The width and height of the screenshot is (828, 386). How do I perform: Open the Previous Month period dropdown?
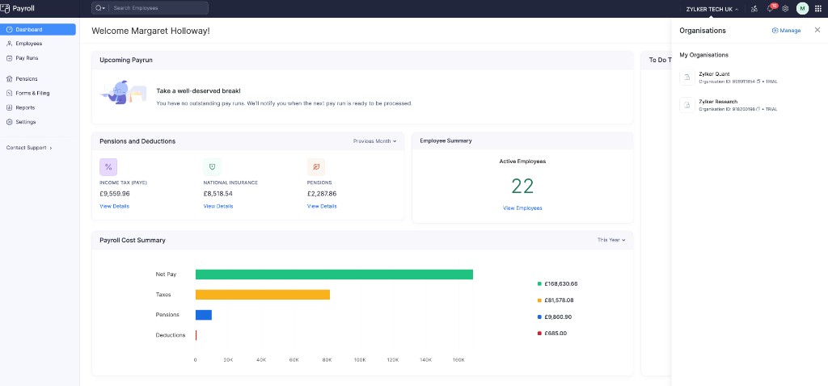point(374,141)
